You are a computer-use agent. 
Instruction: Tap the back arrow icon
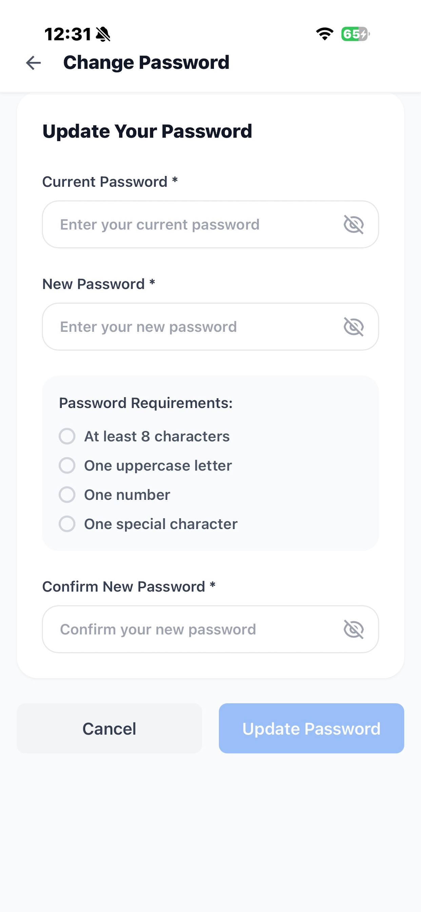(34, 63)
